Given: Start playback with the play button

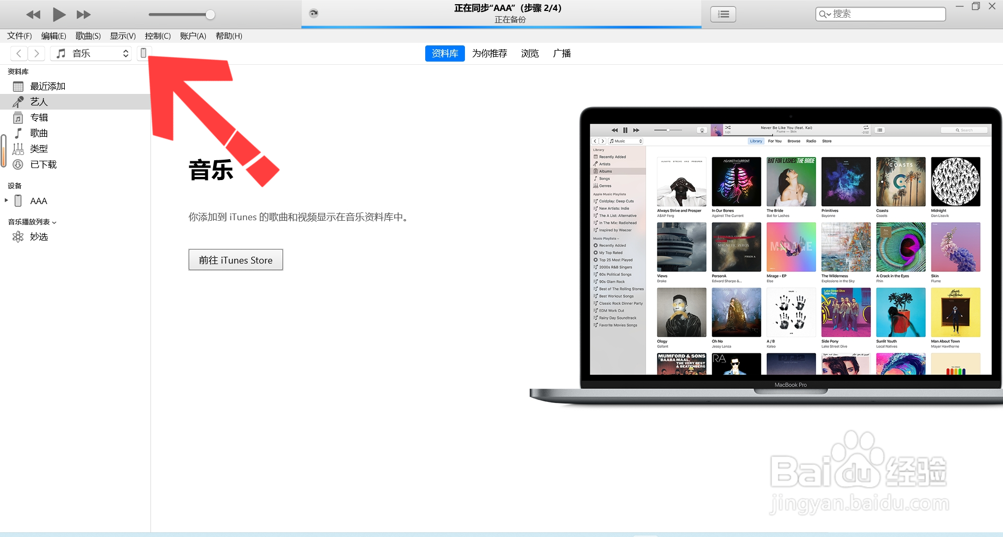Looking at the screenshot, I should click(59, 15).
